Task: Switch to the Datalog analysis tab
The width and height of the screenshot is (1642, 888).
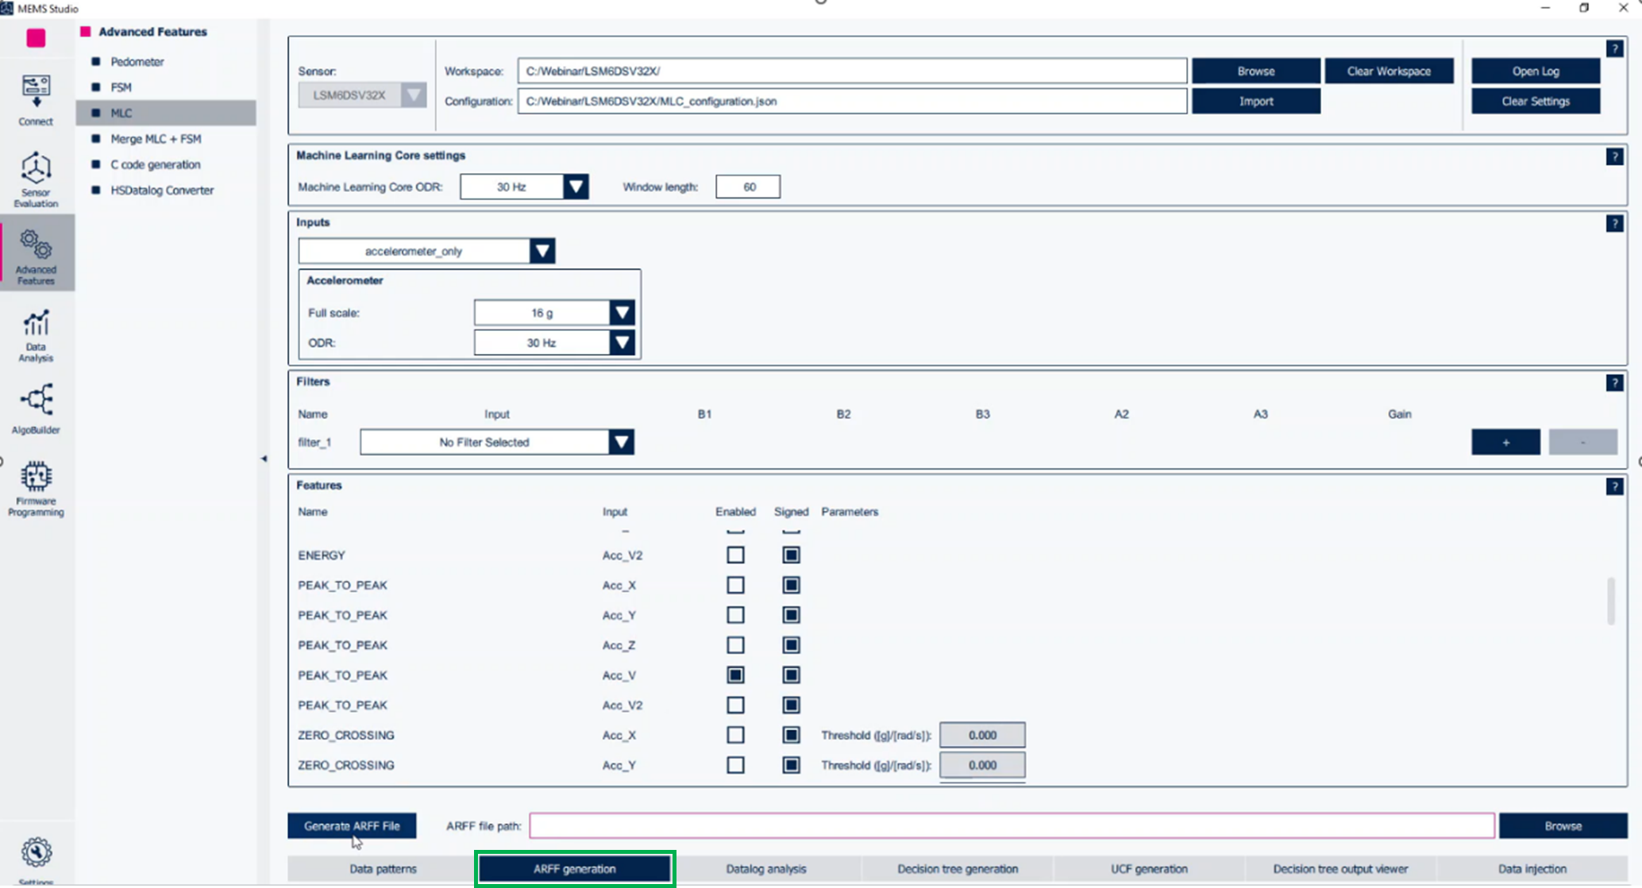Action: click(765, 868)
